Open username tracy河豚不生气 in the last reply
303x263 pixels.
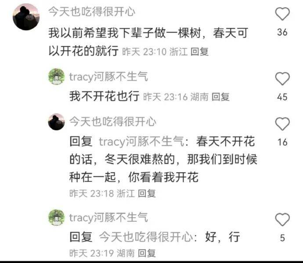[x=108, y=217]
